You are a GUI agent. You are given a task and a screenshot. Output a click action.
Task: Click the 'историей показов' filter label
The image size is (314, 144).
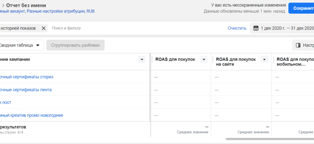[x=18, y=28]
